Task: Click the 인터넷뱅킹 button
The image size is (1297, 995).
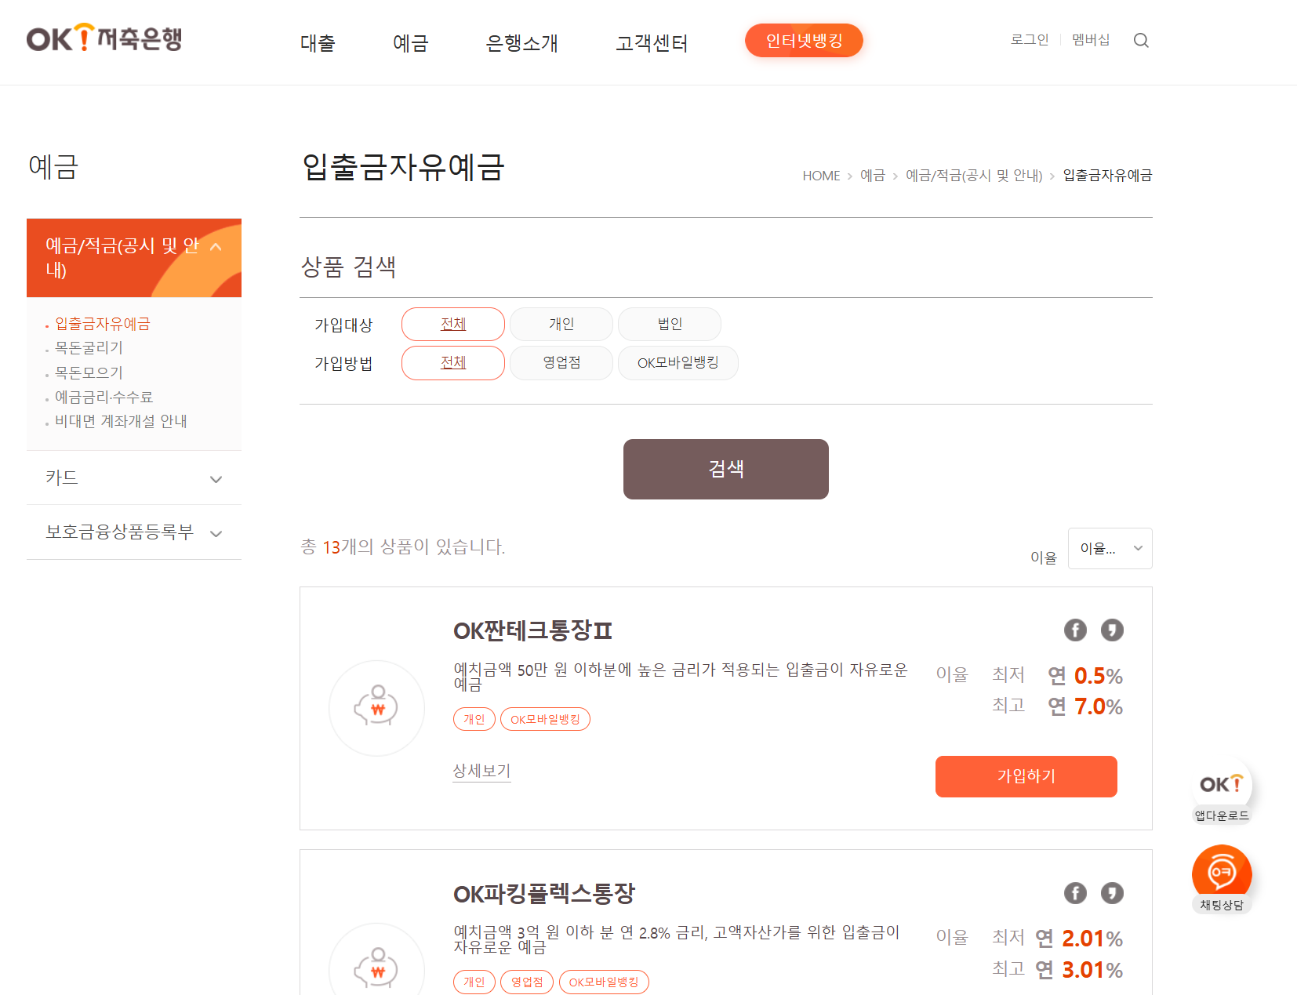Action: click(x=804, y=40)
